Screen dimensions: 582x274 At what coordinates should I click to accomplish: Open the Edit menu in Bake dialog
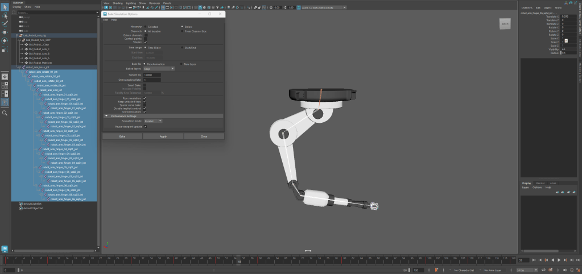[x=105, y=20]
